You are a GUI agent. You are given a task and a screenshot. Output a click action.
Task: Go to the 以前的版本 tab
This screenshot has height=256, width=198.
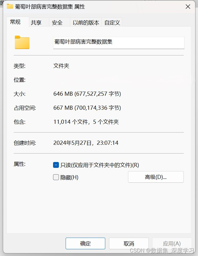[x=86, y=22]
